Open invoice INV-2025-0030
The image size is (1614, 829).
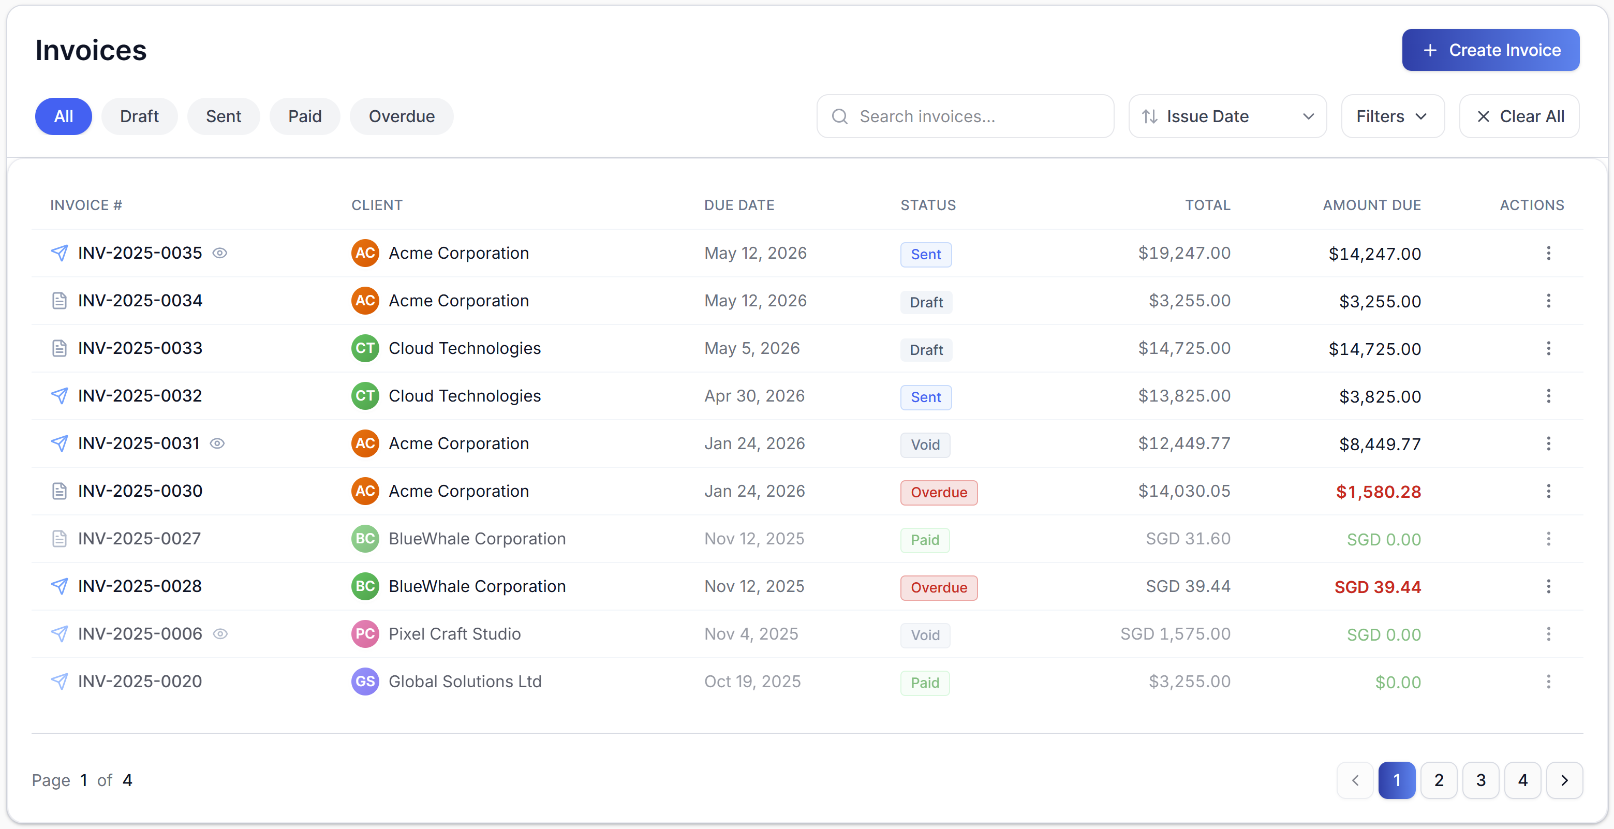(x=140, y=491)
